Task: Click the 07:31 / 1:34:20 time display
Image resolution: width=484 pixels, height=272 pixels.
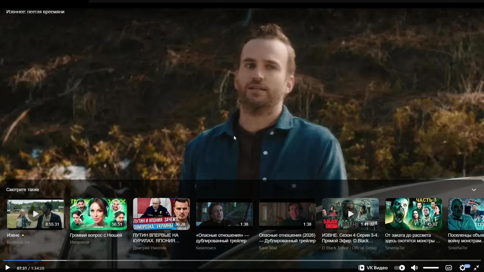Action: pyautogui.click(x=31, y=268)
